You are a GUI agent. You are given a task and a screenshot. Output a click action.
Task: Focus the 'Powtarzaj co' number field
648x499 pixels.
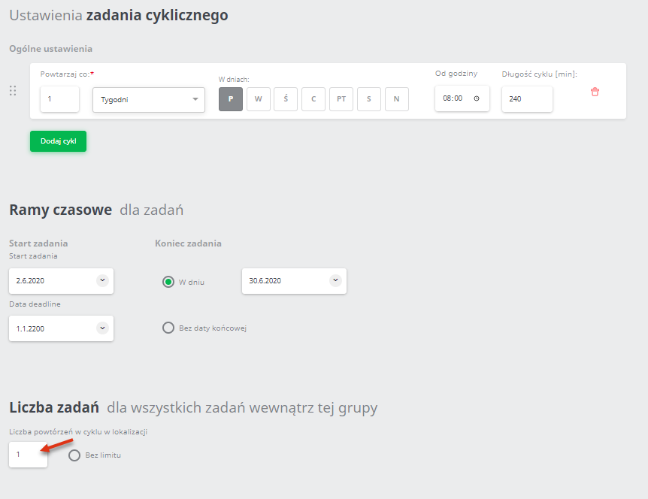(59, 99)
